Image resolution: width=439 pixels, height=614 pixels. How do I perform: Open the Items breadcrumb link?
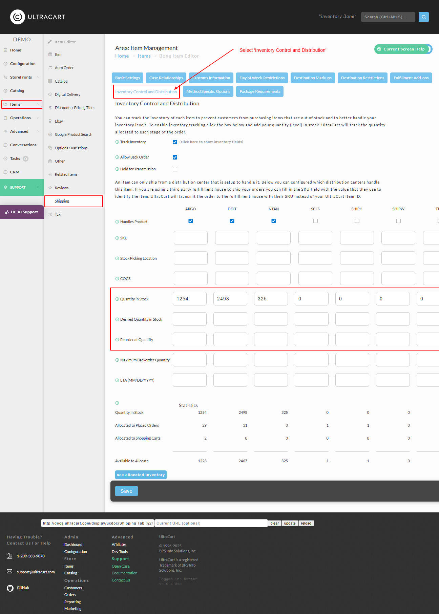tap(144, 56)
